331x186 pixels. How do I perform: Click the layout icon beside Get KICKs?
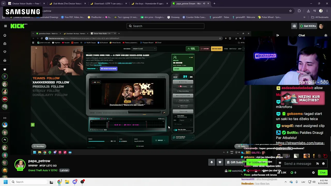294,26
